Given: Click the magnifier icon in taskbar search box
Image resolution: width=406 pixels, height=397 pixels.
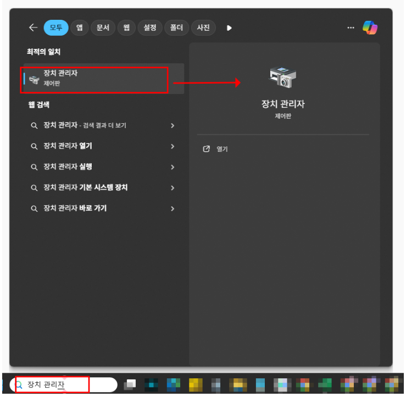Looking at the screenshot, I should (19, 384).
